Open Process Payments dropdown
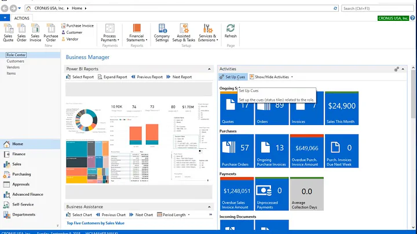 pos(110,32)
